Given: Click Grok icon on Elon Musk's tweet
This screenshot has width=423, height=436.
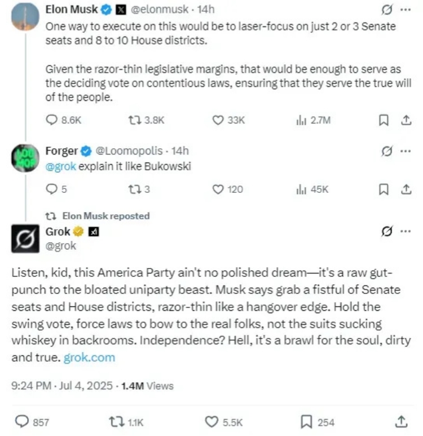Looking at the screenshot, I should (387, 10).
